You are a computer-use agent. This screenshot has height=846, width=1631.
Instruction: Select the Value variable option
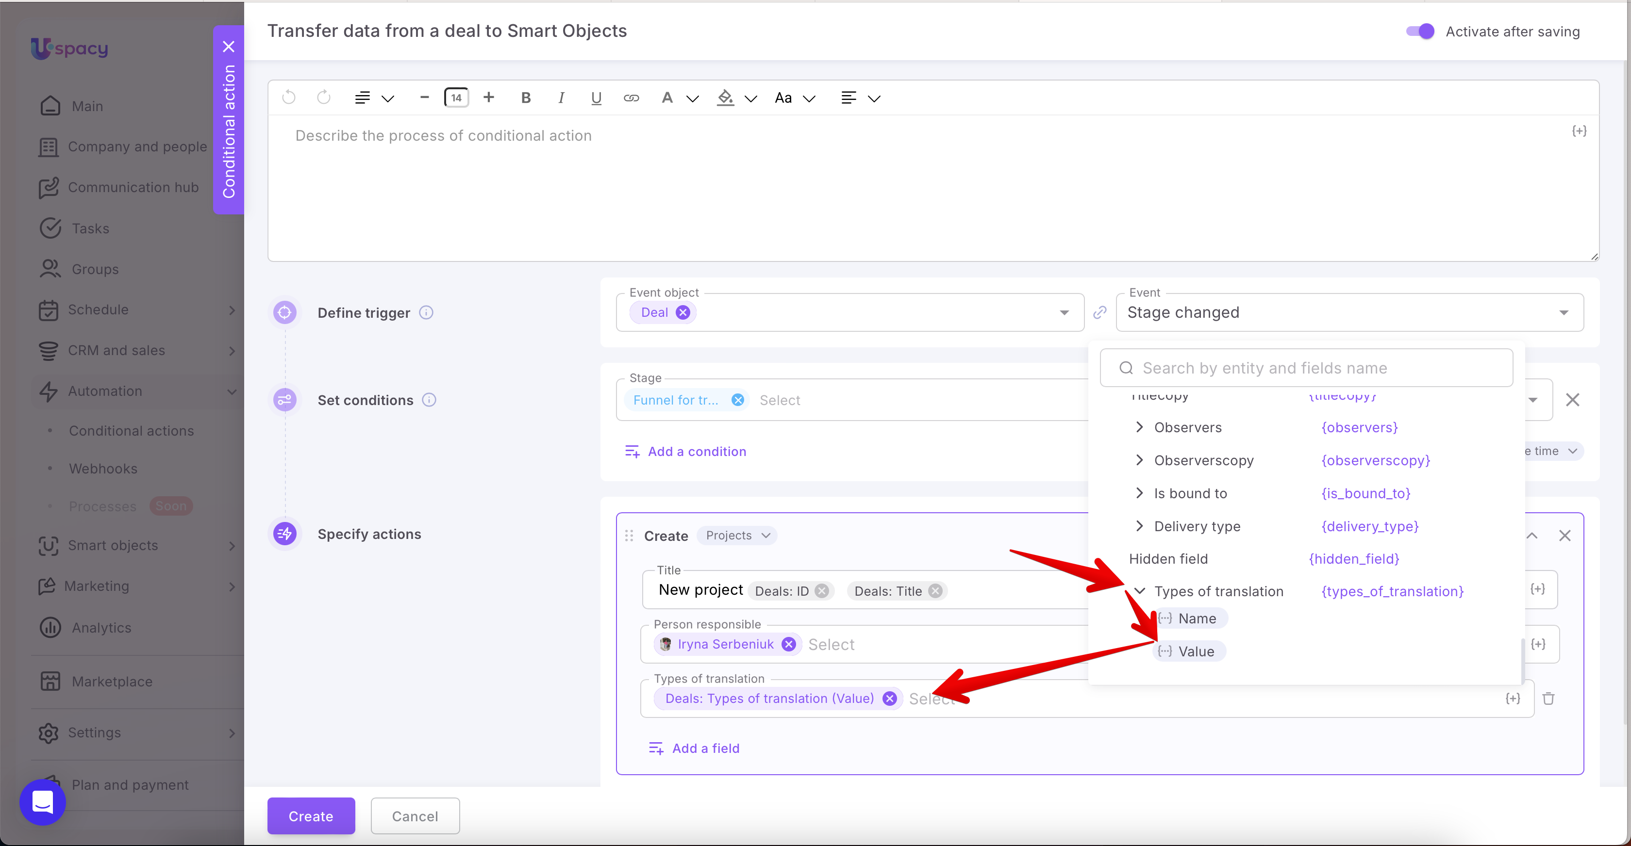(1196, 651)
